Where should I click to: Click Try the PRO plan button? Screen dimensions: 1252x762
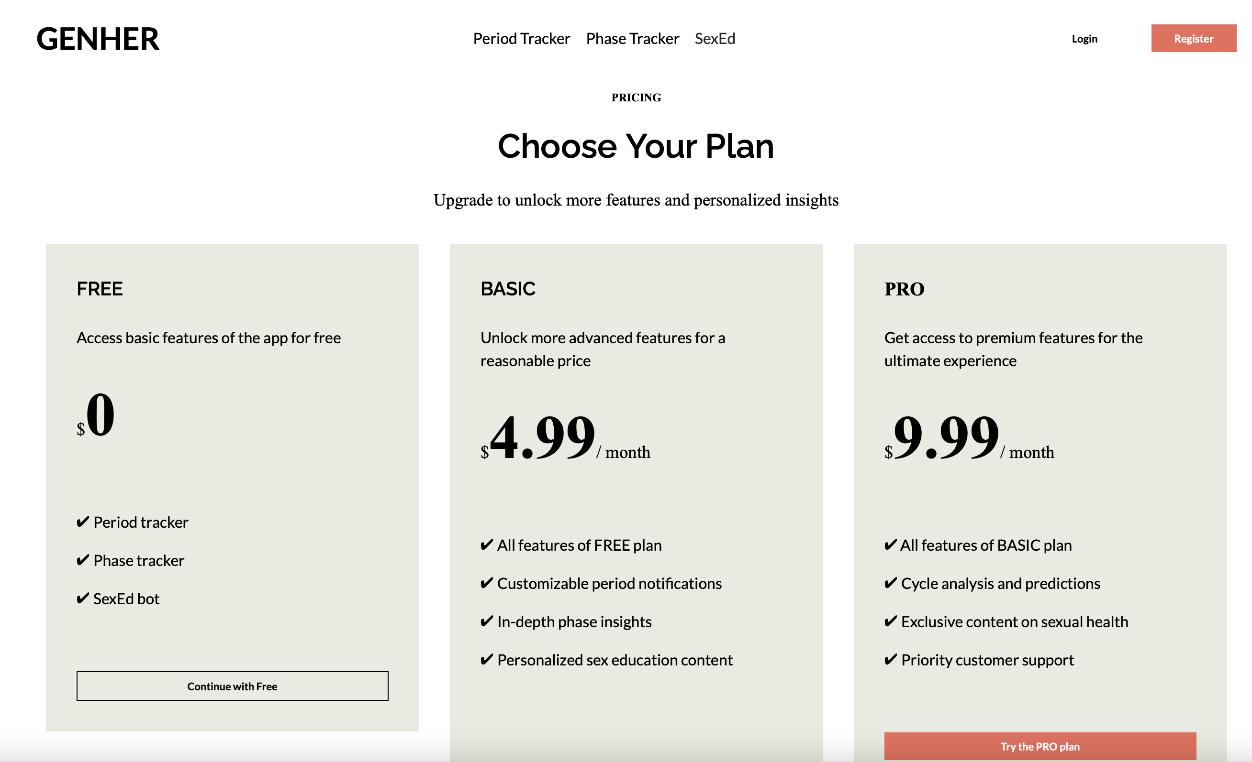(x=1040, y=746)
